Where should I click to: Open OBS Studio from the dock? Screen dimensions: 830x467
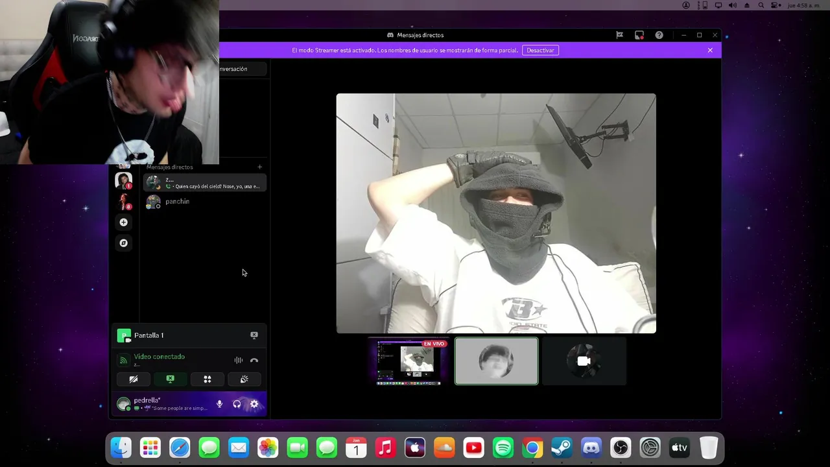(x=621, y=448)
